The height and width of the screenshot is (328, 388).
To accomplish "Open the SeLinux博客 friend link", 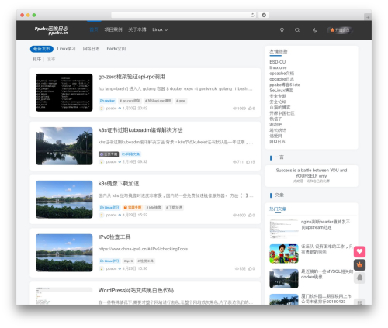I will 282,91.
